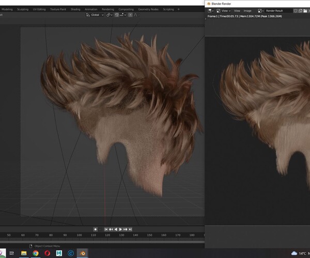Click frame 100 on the timeline ruler
Screen dimensions: 310x258
[x=79, y=235]
